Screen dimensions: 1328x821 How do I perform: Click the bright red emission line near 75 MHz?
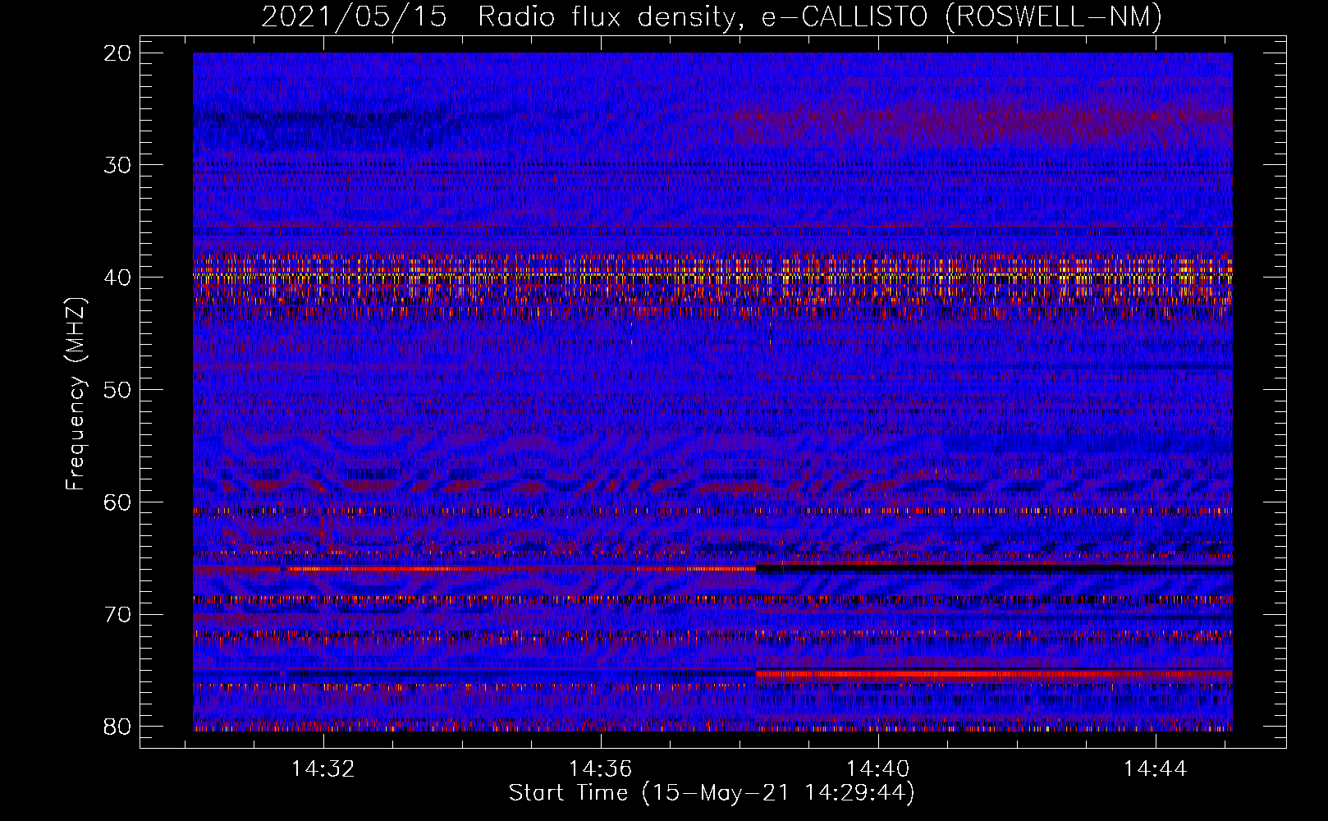(x=994, y=674)
